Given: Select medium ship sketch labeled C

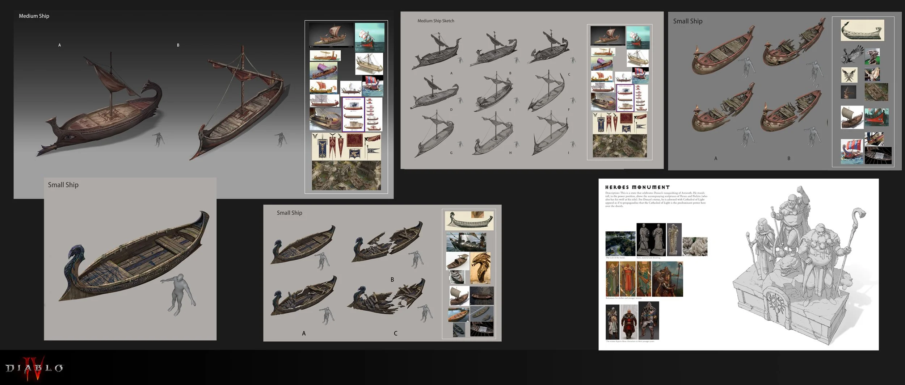Looking at the screenshot, I should (x=549, y=47).
